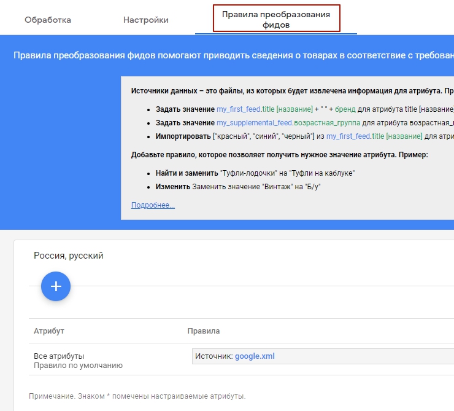Viewport: 454px width, 411px height.
Task: Click the Атрибут column header
Action: pos(49,331)
